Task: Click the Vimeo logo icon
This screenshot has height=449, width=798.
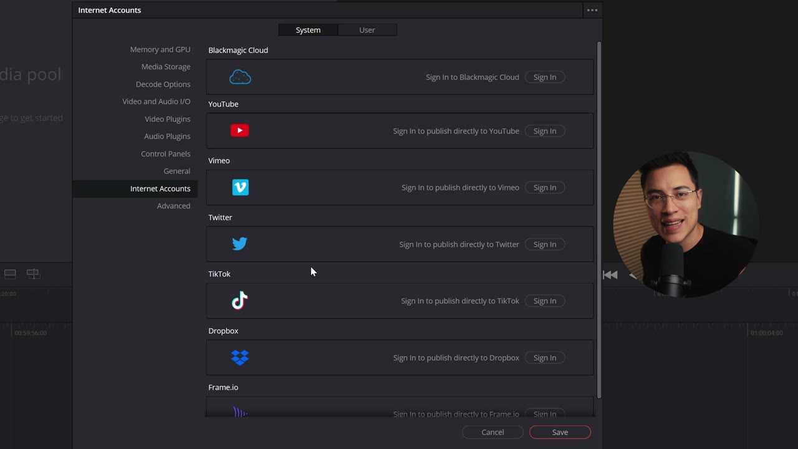Action: [x=240, y=187]
